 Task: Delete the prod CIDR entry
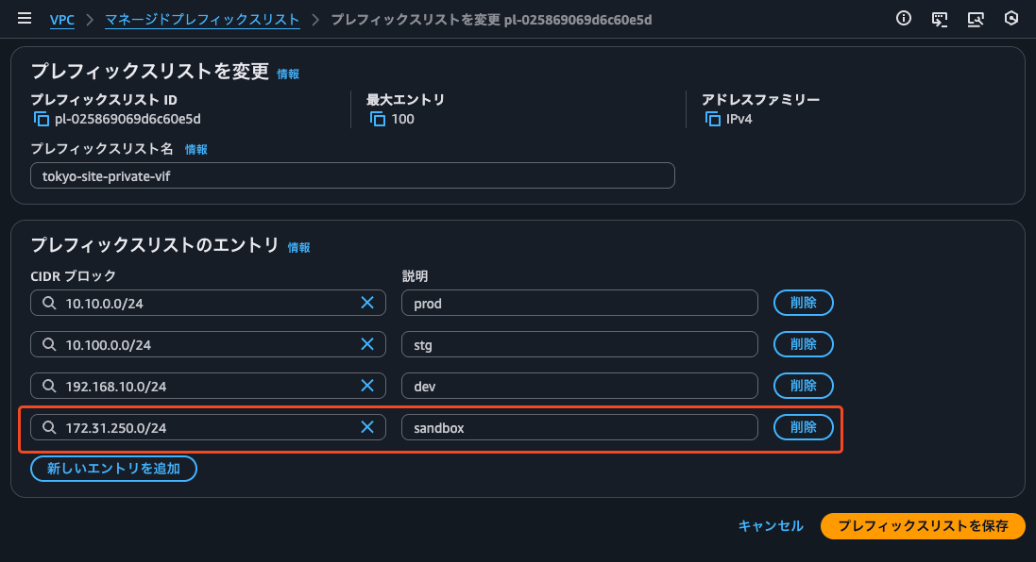(803, 303)
